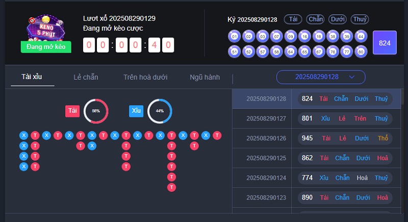Select history row 202508290123

[x=316, y=198]
